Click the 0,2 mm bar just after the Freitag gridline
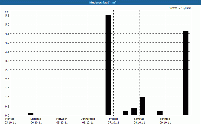This screenshot has width=201, height=125. (125, 113)
